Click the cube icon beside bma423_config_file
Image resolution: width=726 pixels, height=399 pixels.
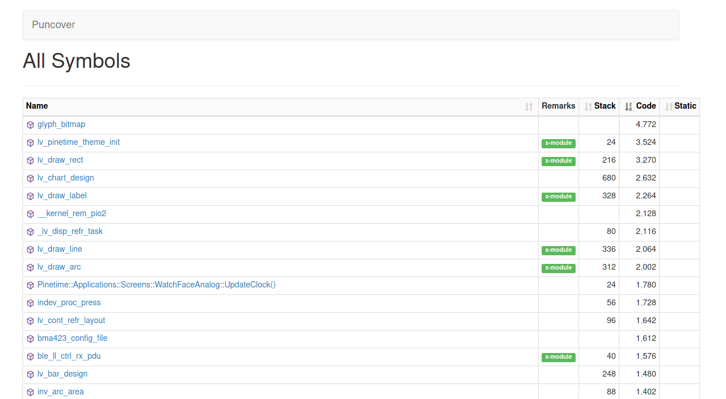pyautogui.click(x=31, y=339)
